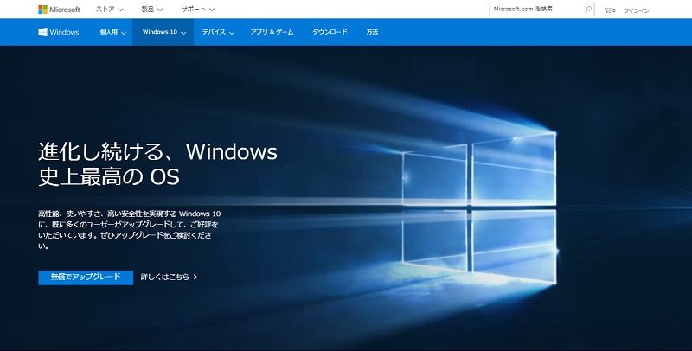Image resolution: width=692 pixels, height=351 pixels.
Task: Click the Windows 10 description paragraph
Action: (129, 230)
